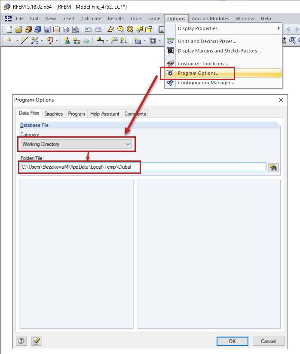Image resolution: width=300 pixels, height=354 pixels.
Task: Click the circular ring special selection icon
Action: pyautogui.click(x=130, y=29)
